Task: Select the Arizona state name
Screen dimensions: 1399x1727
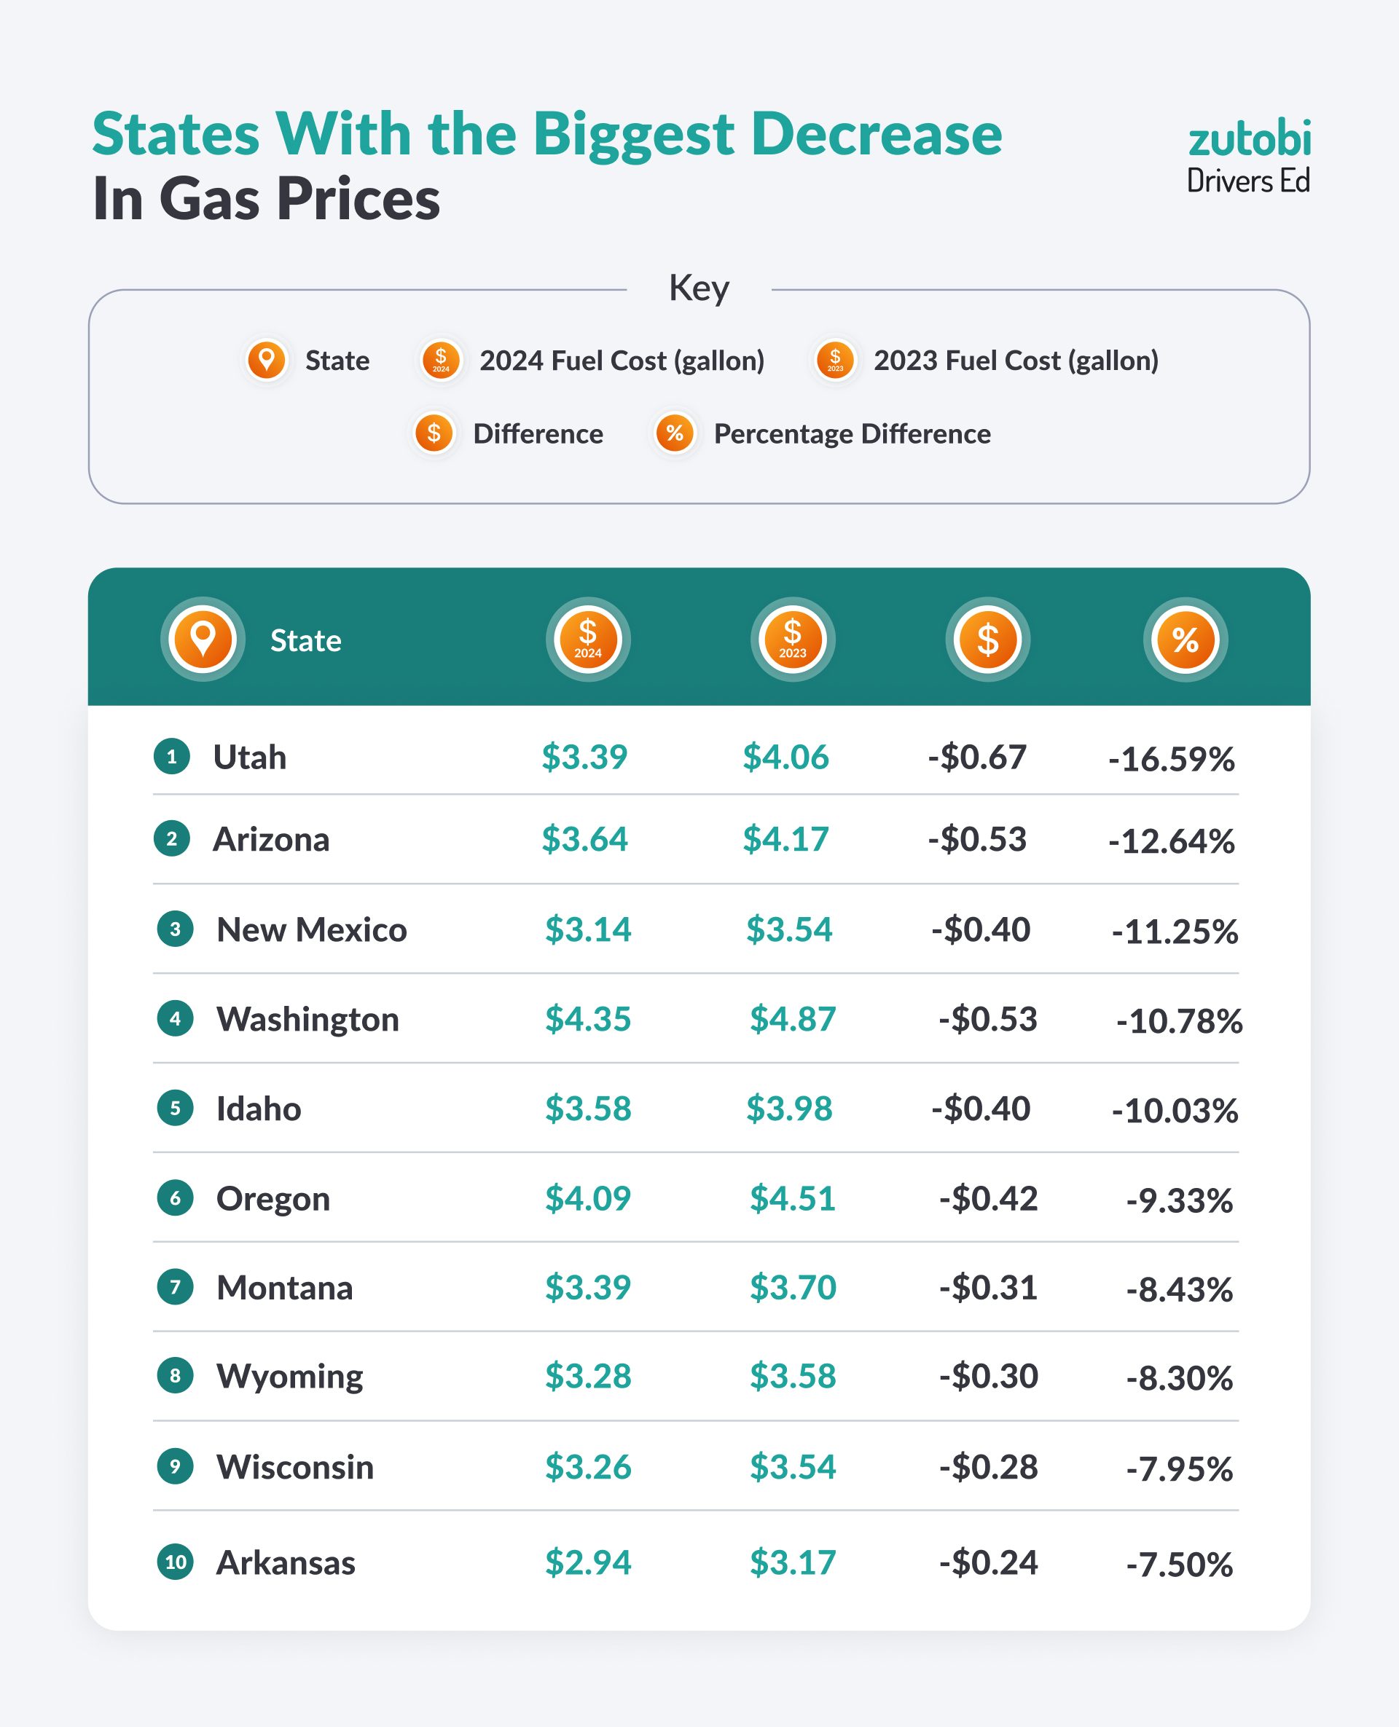Action: point(271,839)
